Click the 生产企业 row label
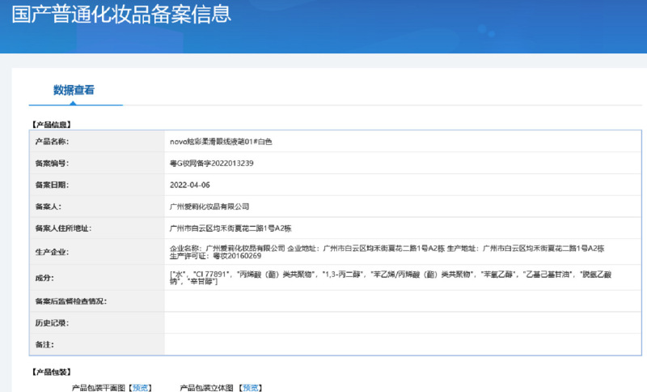647x392 pixels. [52, 252]
